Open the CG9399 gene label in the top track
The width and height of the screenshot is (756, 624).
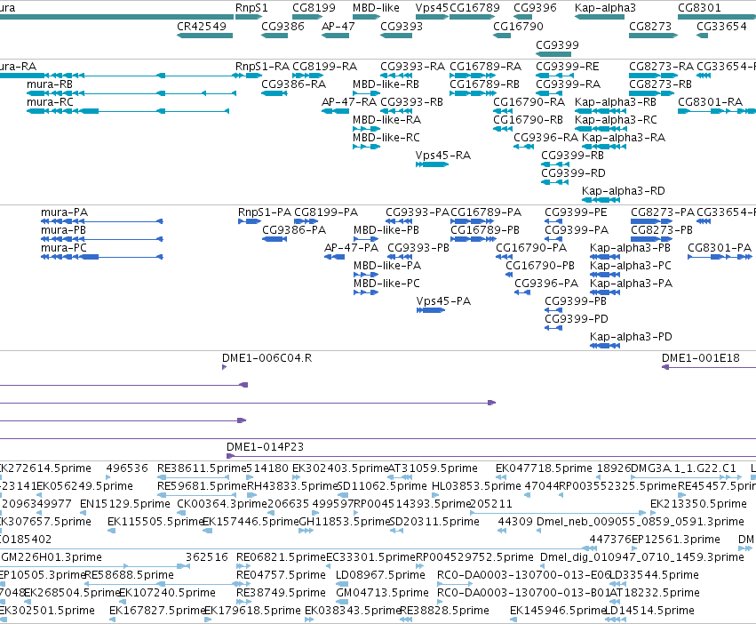557,44
